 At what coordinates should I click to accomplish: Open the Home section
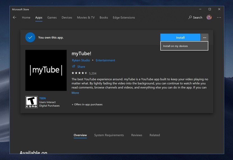(26, 17)
